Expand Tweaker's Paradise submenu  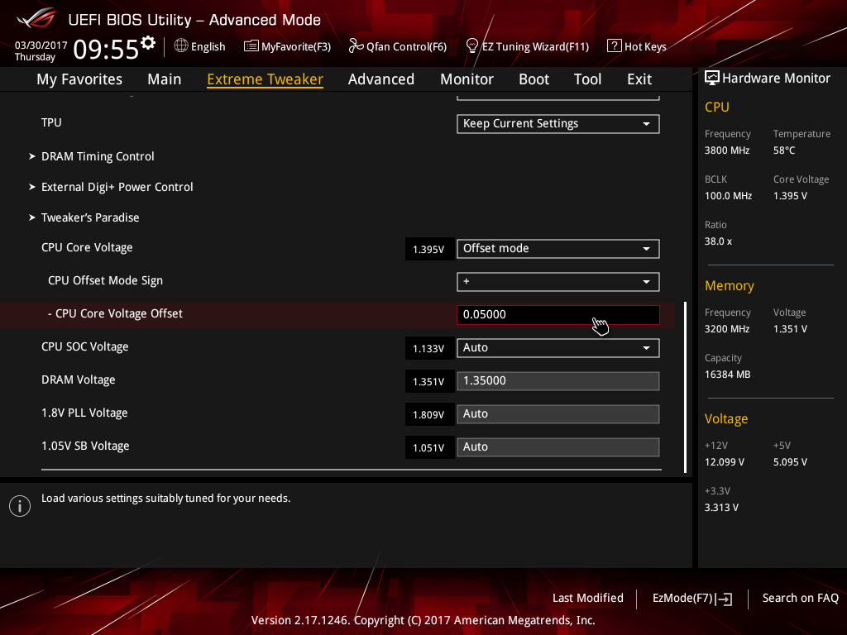coord(90,217)
